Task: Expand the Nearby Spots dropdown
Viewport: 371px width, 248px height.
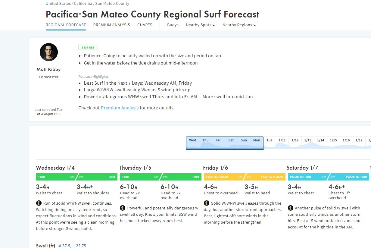Action: click(201, 25)
